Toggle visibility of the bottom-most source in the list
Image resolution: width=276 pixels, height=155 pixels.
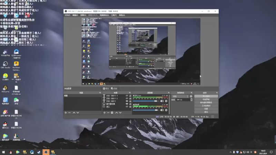tap(127, 106)
